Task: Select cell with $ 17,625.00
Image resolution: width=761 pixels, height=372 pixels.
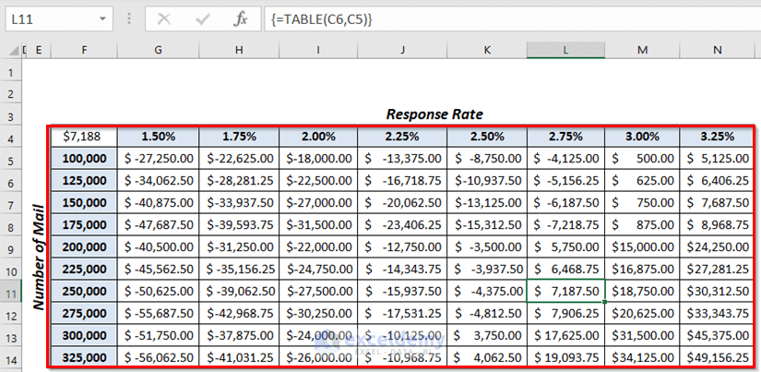Action: click(565, 335)
